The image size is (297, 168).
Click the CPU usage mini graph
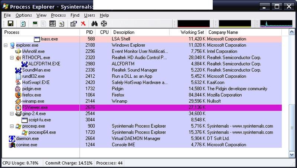point(193,24)
